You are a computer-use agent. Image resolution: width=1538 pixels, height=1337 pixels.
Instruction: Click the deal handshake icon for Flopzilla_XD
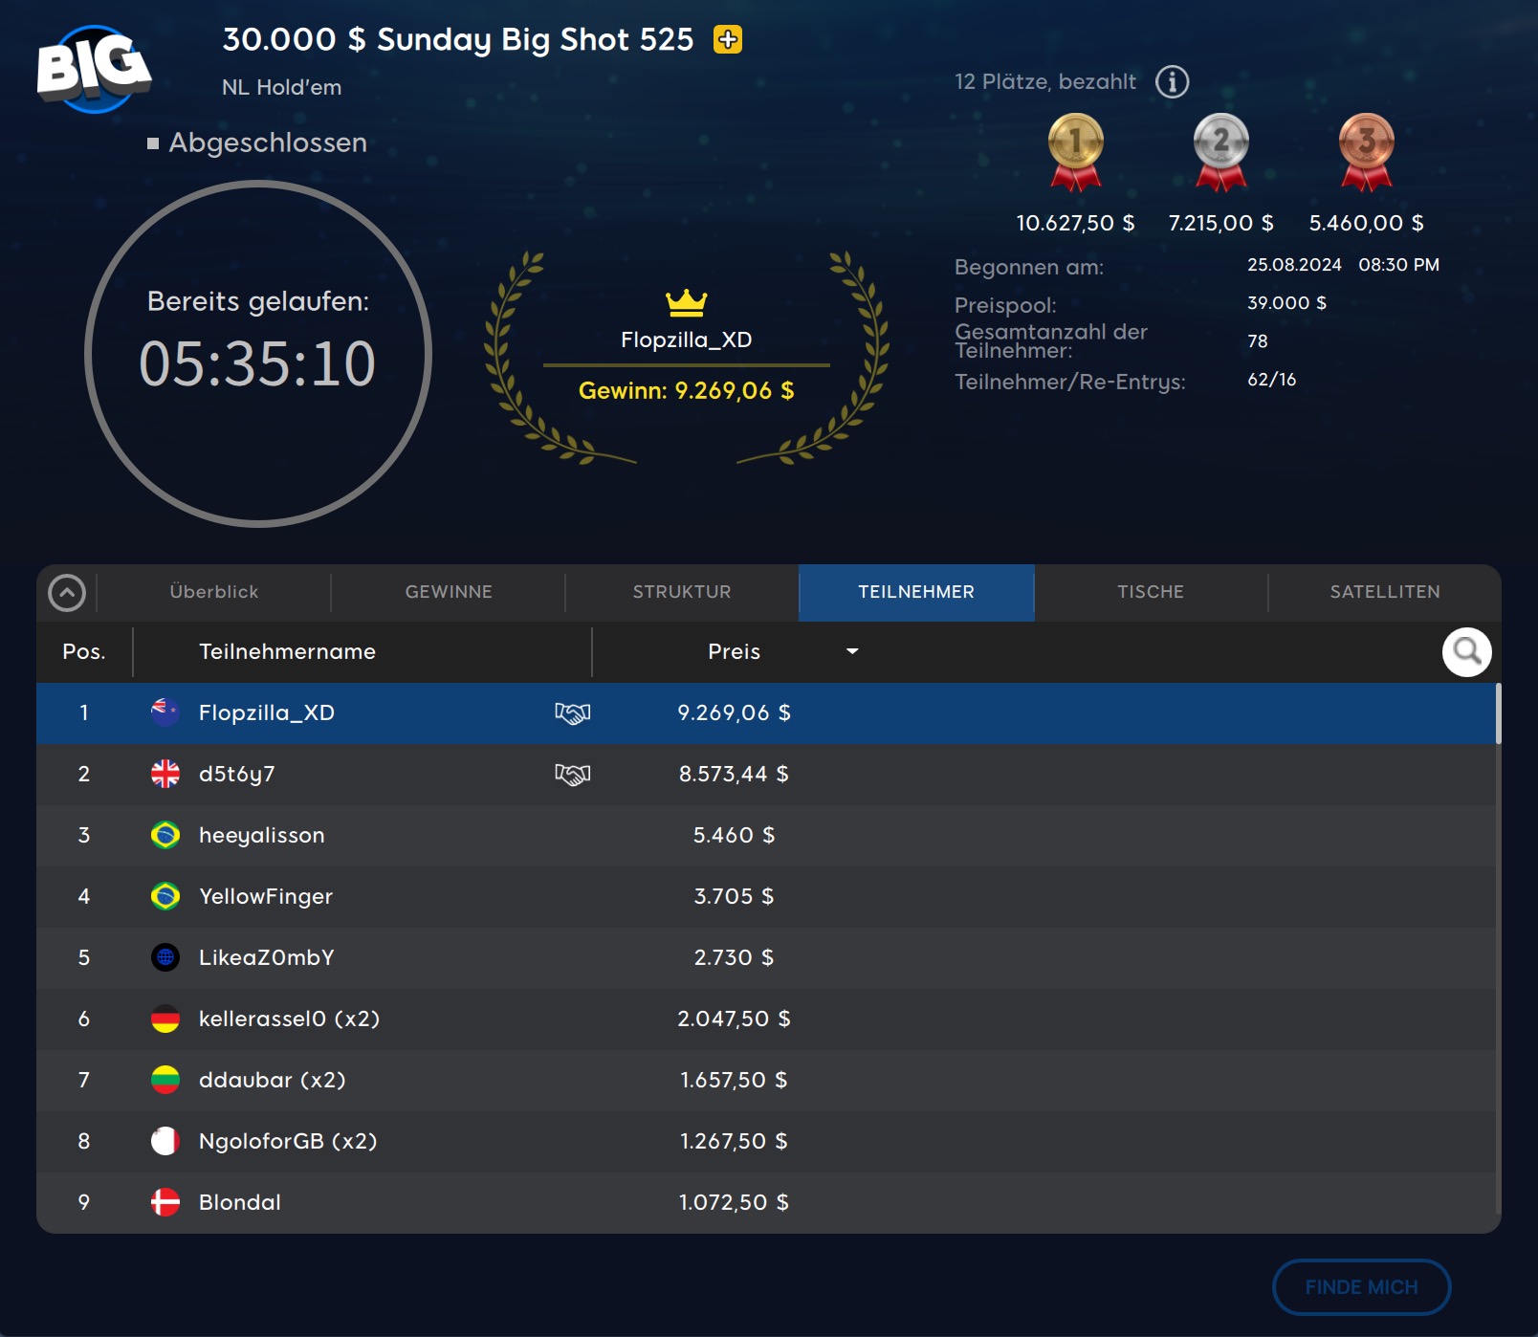tap(572, 713)
